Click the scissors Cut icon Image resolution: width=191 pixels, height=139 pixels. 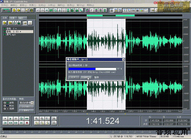pyautogui.click(x=59, y=10)
